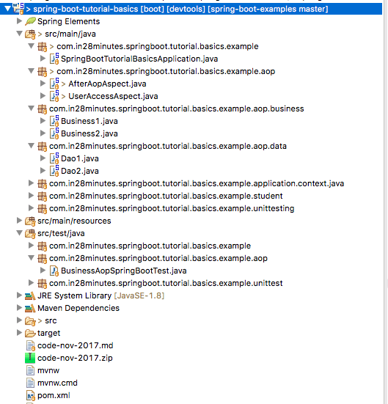Click the code-nov-2017.md file icon
This screenshot has height=404, width=388.
(x=30, y=345)
